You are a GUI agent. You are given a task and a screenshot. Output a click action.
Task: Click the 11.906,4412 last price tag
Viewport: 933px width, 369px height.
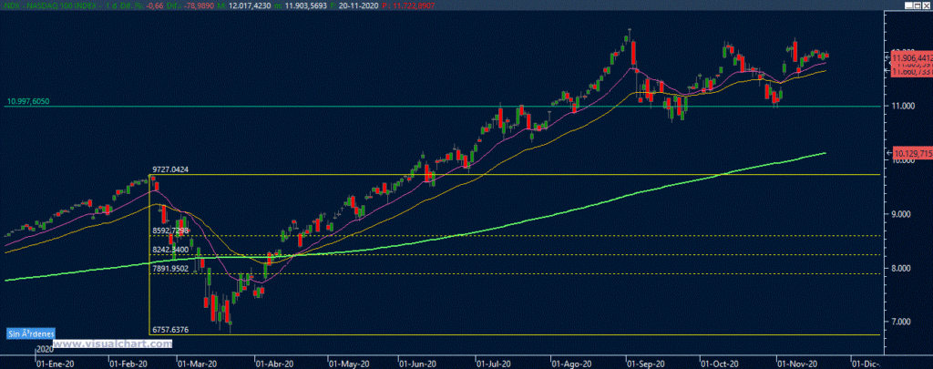click(x=911, y=57)
